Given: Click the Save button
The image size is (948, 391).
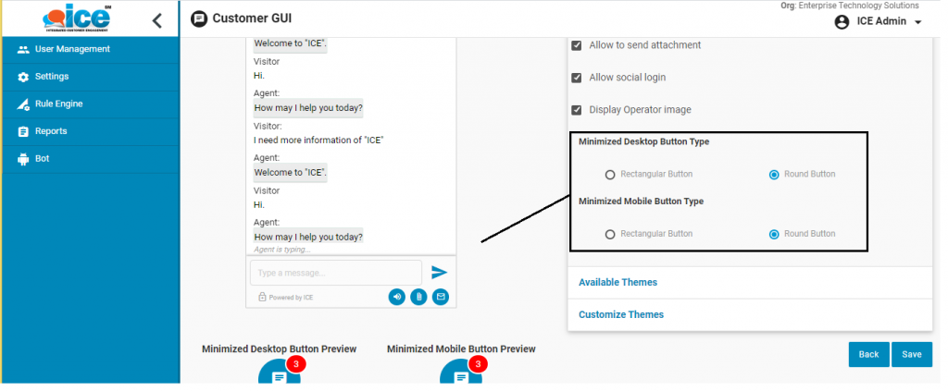Looking at the screenshot, I should (911, 355).
